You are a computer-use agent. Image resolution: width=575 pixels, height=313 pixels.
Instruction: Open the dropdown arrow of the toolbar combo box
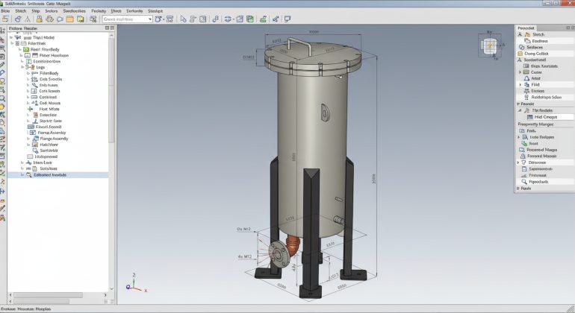(x=149, y=19)
